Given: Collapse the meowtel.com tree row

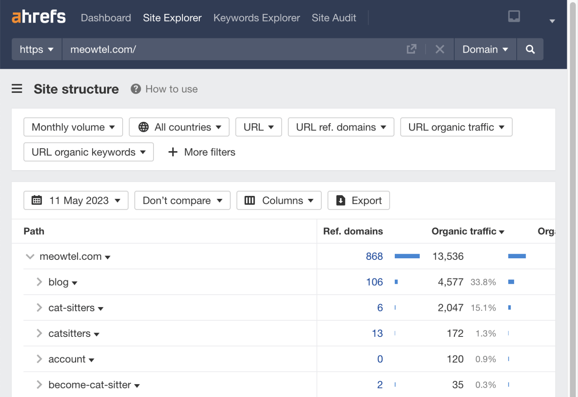Looking at the screenshot, I should 30,256.
